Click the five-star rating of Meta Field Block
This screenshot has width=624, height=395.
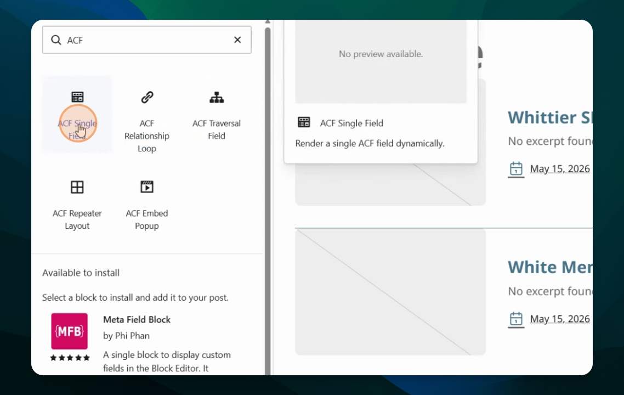coord(70,358)
